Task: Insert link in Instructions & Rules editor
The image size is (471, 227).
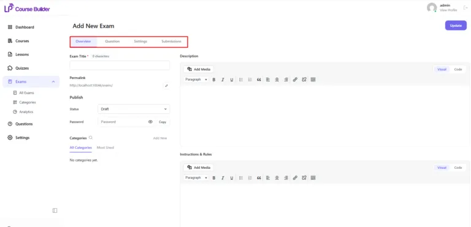Action: 295,178
